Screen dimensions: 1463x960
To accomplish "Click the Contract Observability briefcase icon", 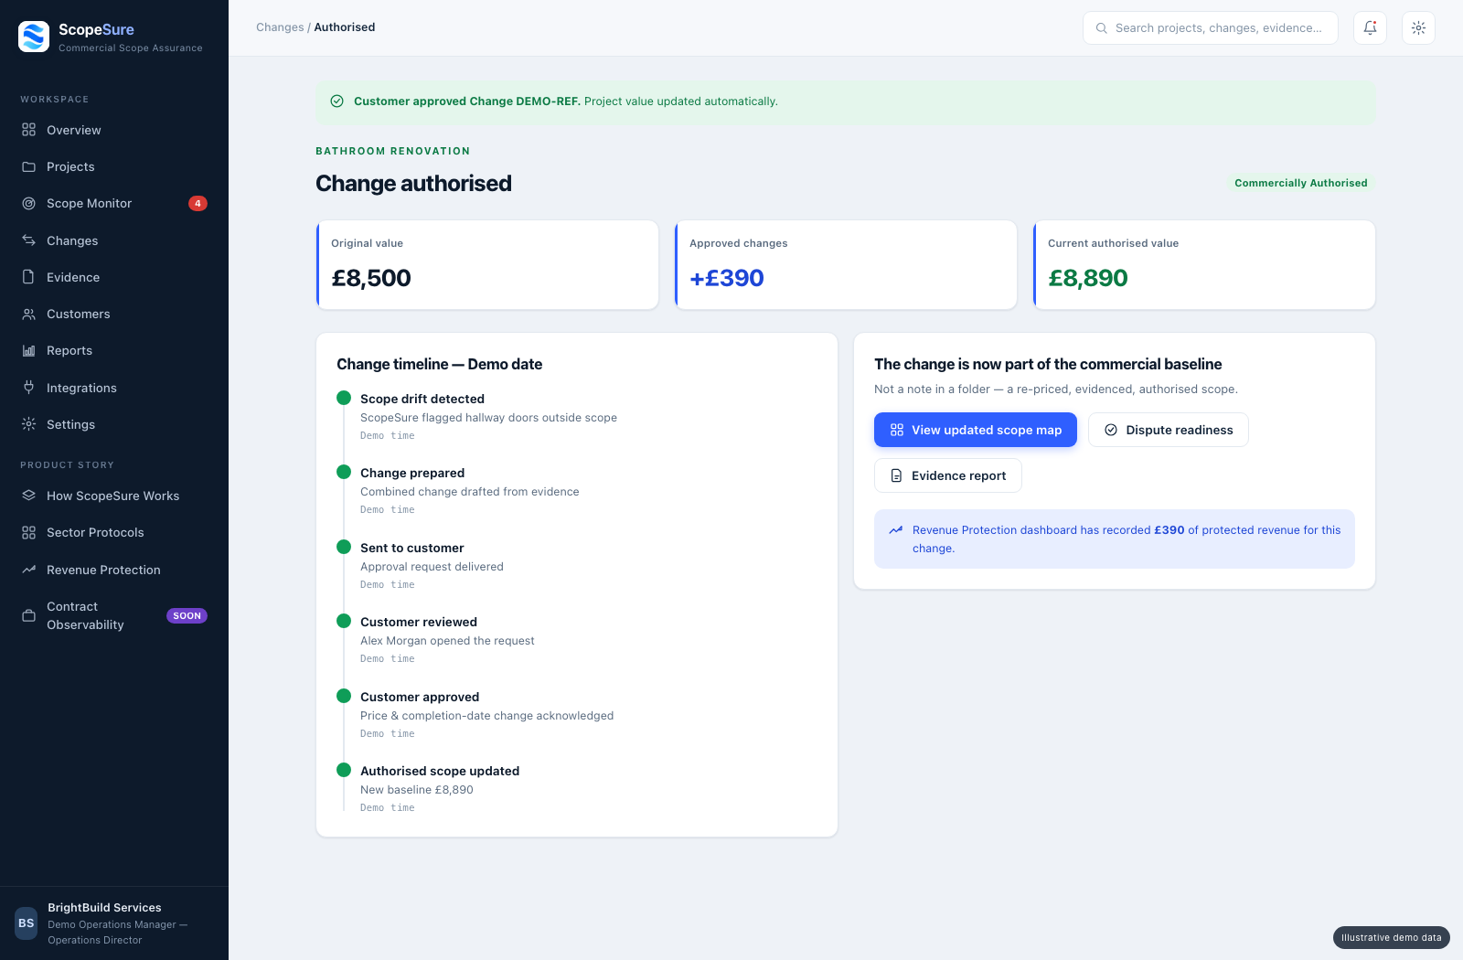I will click(29, 615).
